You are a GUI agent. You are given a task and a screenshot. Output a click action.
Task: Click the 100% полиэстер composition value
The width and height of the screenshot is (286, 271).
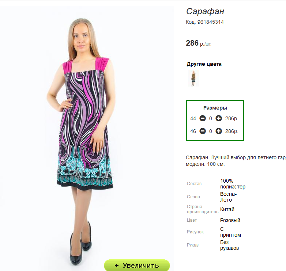coord(233,184)
